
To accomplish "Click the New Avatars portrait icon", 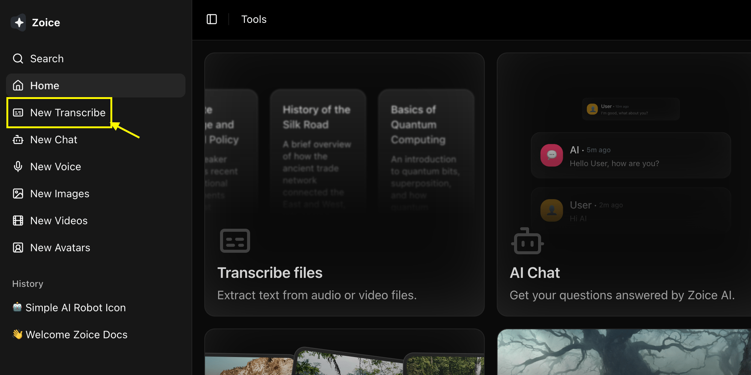I will pyautogui.click(x=18, y=247).
